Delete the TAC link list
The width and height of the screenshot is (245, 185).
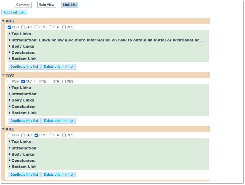coord(58,121)
